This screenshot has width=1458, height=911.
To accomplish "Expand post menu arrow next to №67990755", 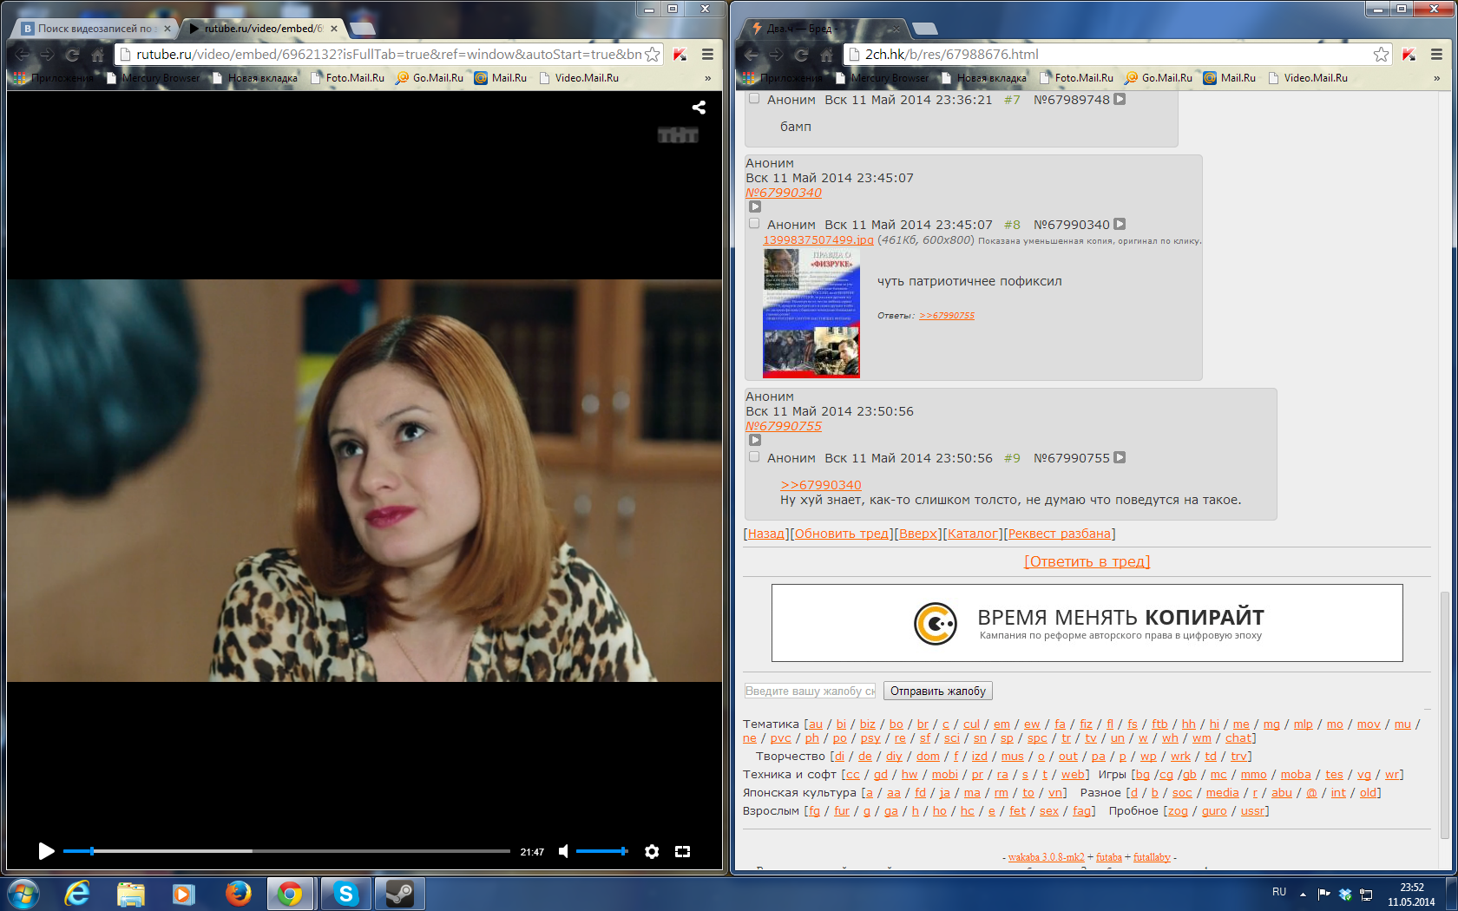I will pos(1120,457).
